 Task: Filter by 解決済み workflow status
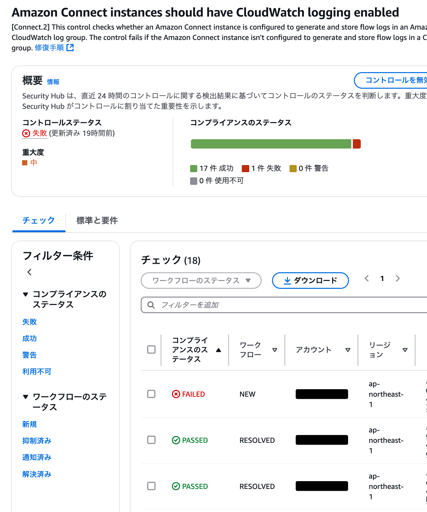coord(37,474)
